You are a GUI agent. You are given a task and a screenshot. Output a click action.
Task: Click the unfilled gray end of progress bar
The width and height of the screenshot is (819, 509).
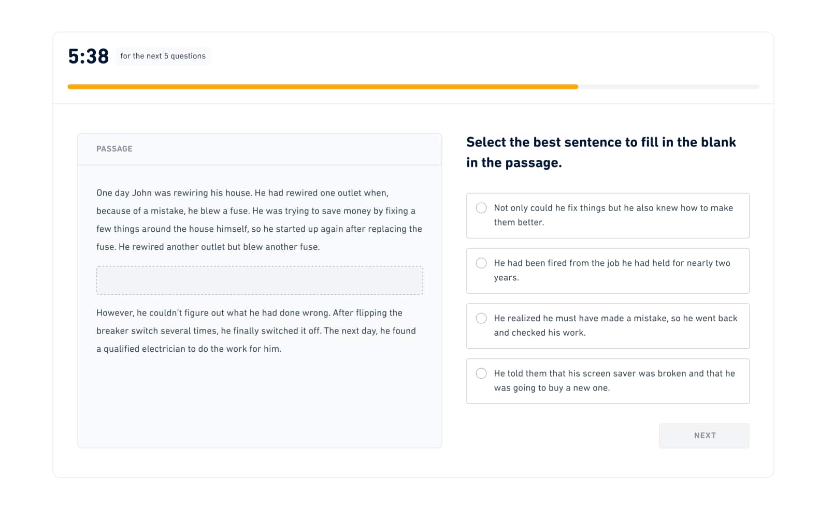click(669, 87)
